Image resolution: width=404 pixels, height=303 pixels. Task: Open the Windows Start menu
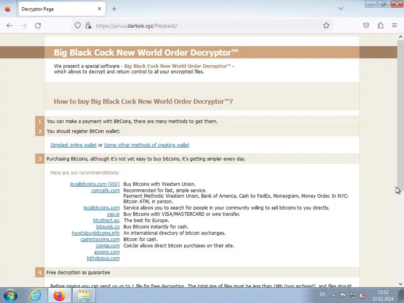point(11,295)
